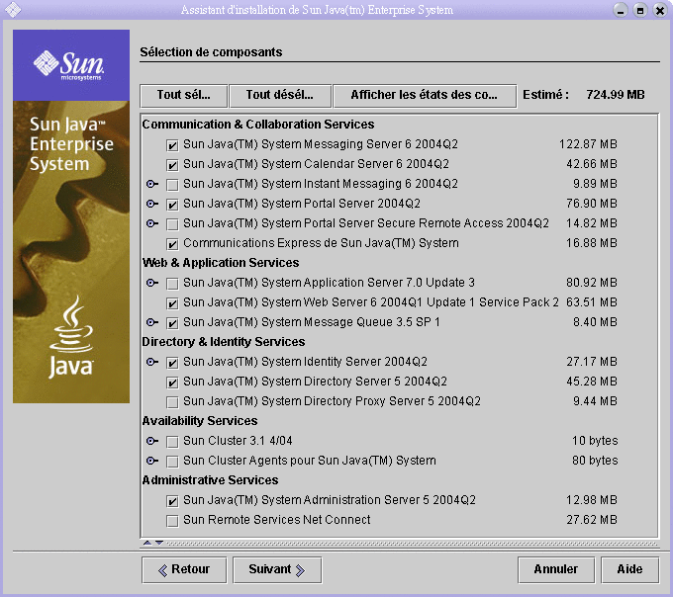Click the Tout sél... button

(184, 95)
